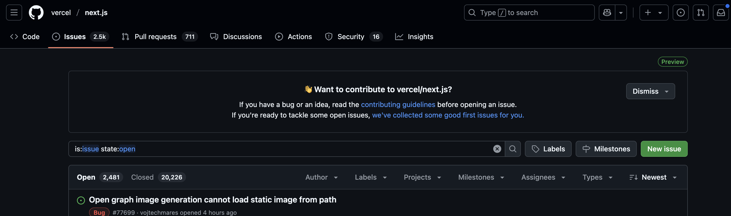
Task: Show Open issues 2,481
Action: 100,177
